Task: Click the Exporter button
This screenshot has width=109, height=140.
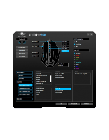Action: click(22, 57)
